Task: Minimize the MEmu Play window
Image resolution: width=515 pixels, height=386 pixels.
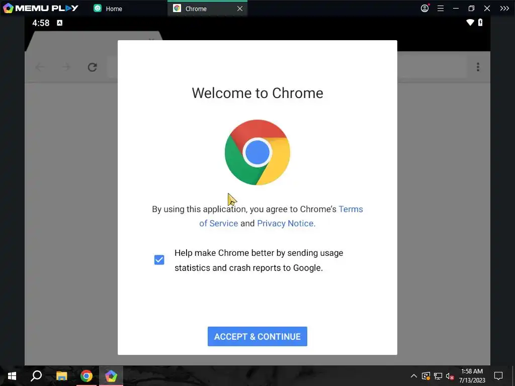Action: pos(456,9)
